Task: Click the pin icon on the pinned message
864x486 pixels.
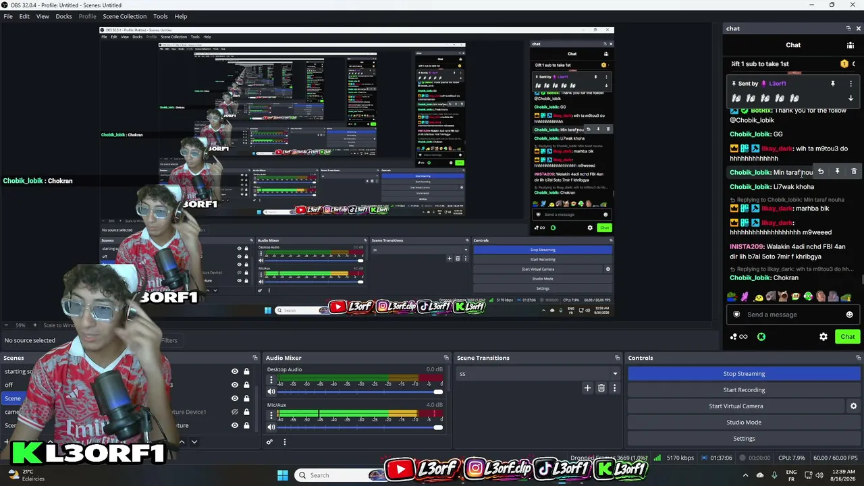Action: click(833, 84)
